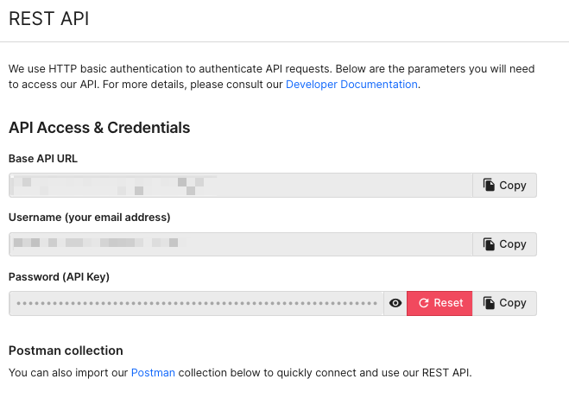Click the word Reset on the red button

tap(448, 302)
